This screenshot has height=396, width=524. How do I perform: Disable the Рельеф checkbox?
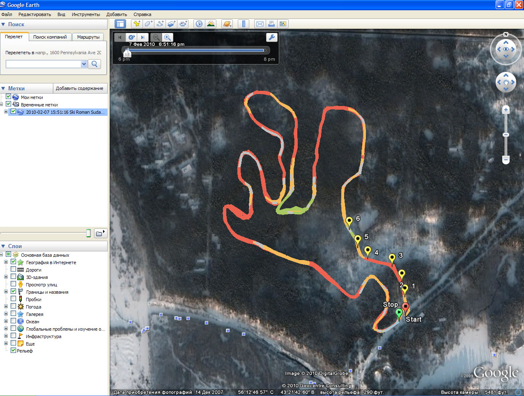[13, 350]
